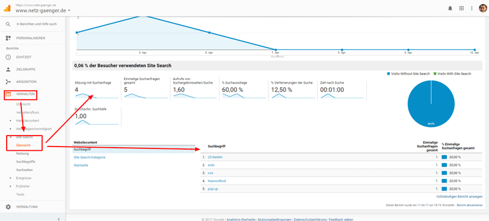Image resolution: width=489 pixels, height=221 pixels.
Task: Click the Google Analytics logo icon
Action: [7, 8]
